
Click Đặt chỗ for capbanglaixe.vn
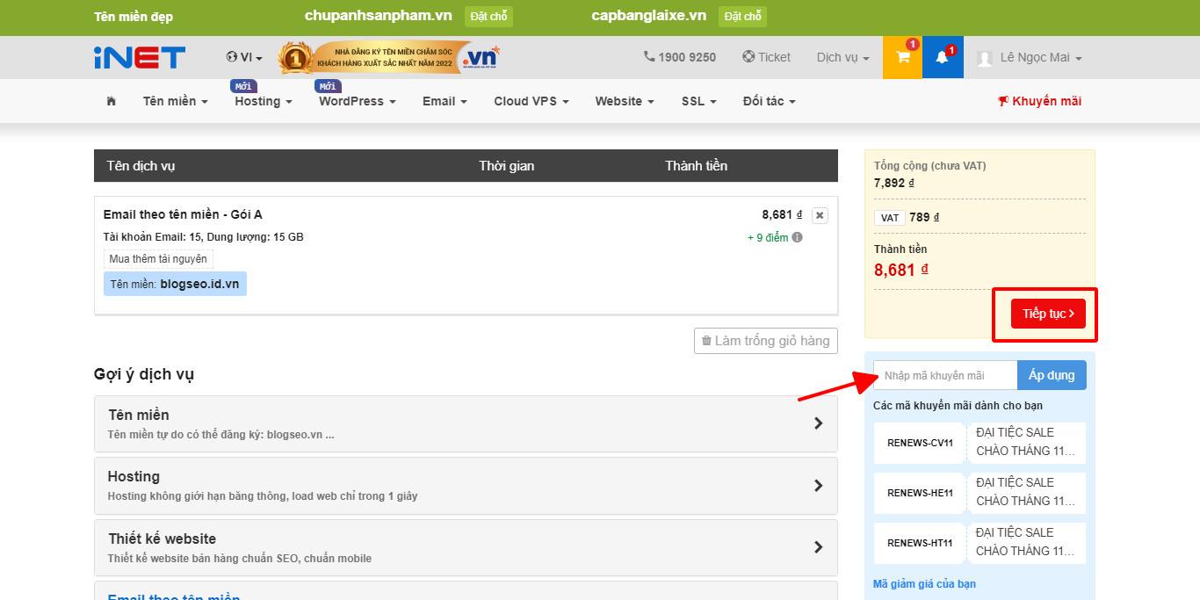pyautogui.click(x=742, y=17)
